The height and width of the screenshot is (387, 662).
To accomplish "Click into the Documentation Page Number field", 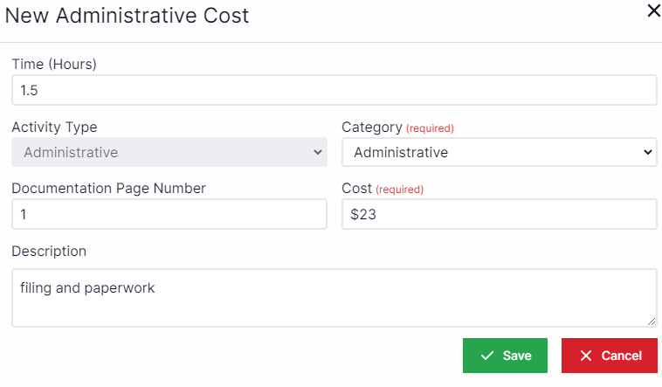I will point(169,214).
